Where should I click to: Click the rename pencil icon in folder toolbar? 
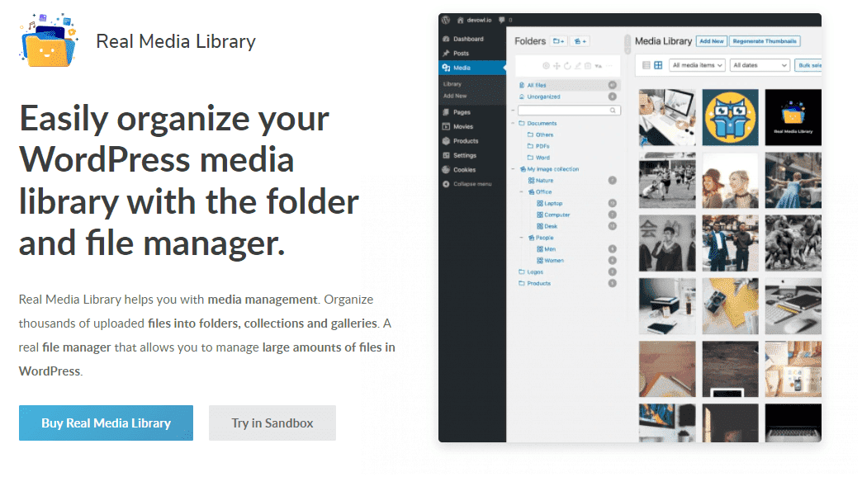point(577,66)
